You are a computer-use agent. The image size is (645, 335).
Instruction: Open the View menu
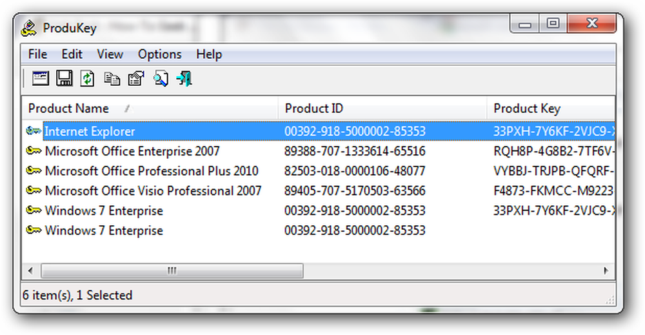coord(110,54)
